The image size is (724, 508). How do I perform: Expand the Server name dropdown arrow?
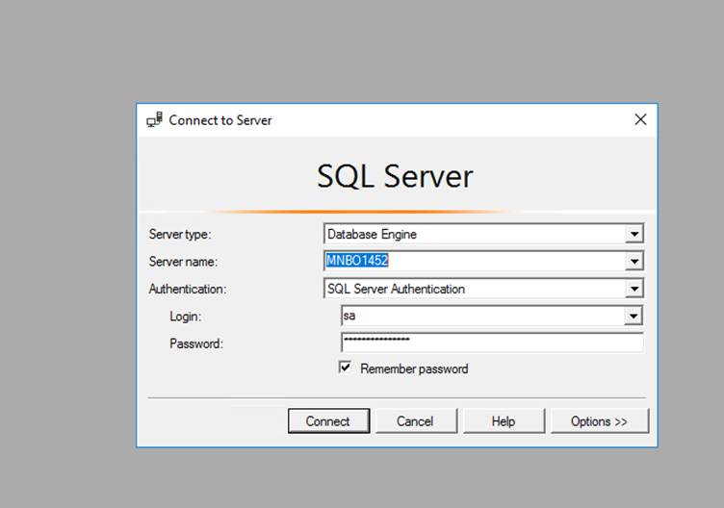click(634, 261)
